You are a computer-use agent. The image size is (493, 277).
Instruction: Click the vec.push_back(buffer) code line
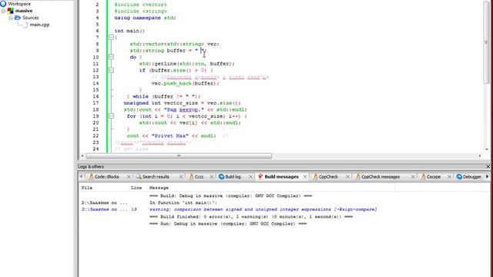tap(185, 83)
